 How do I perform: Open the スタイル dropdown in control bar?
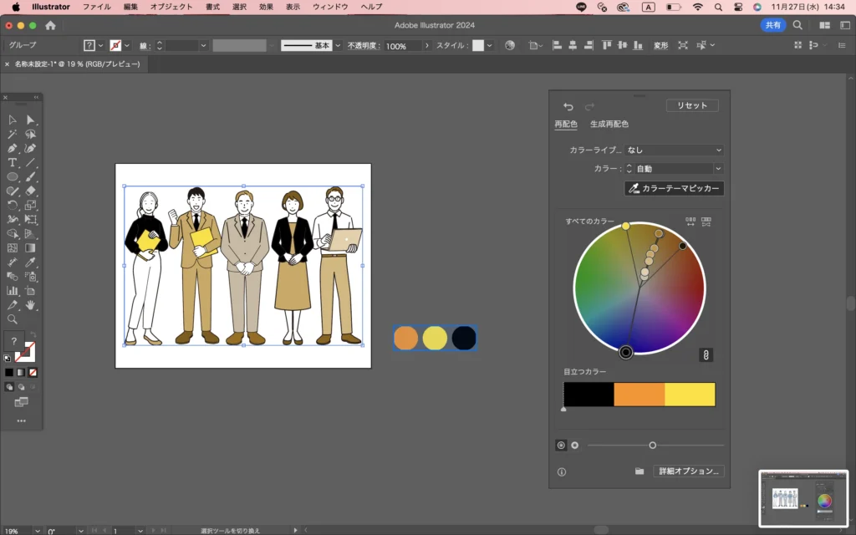coord(489,46)
